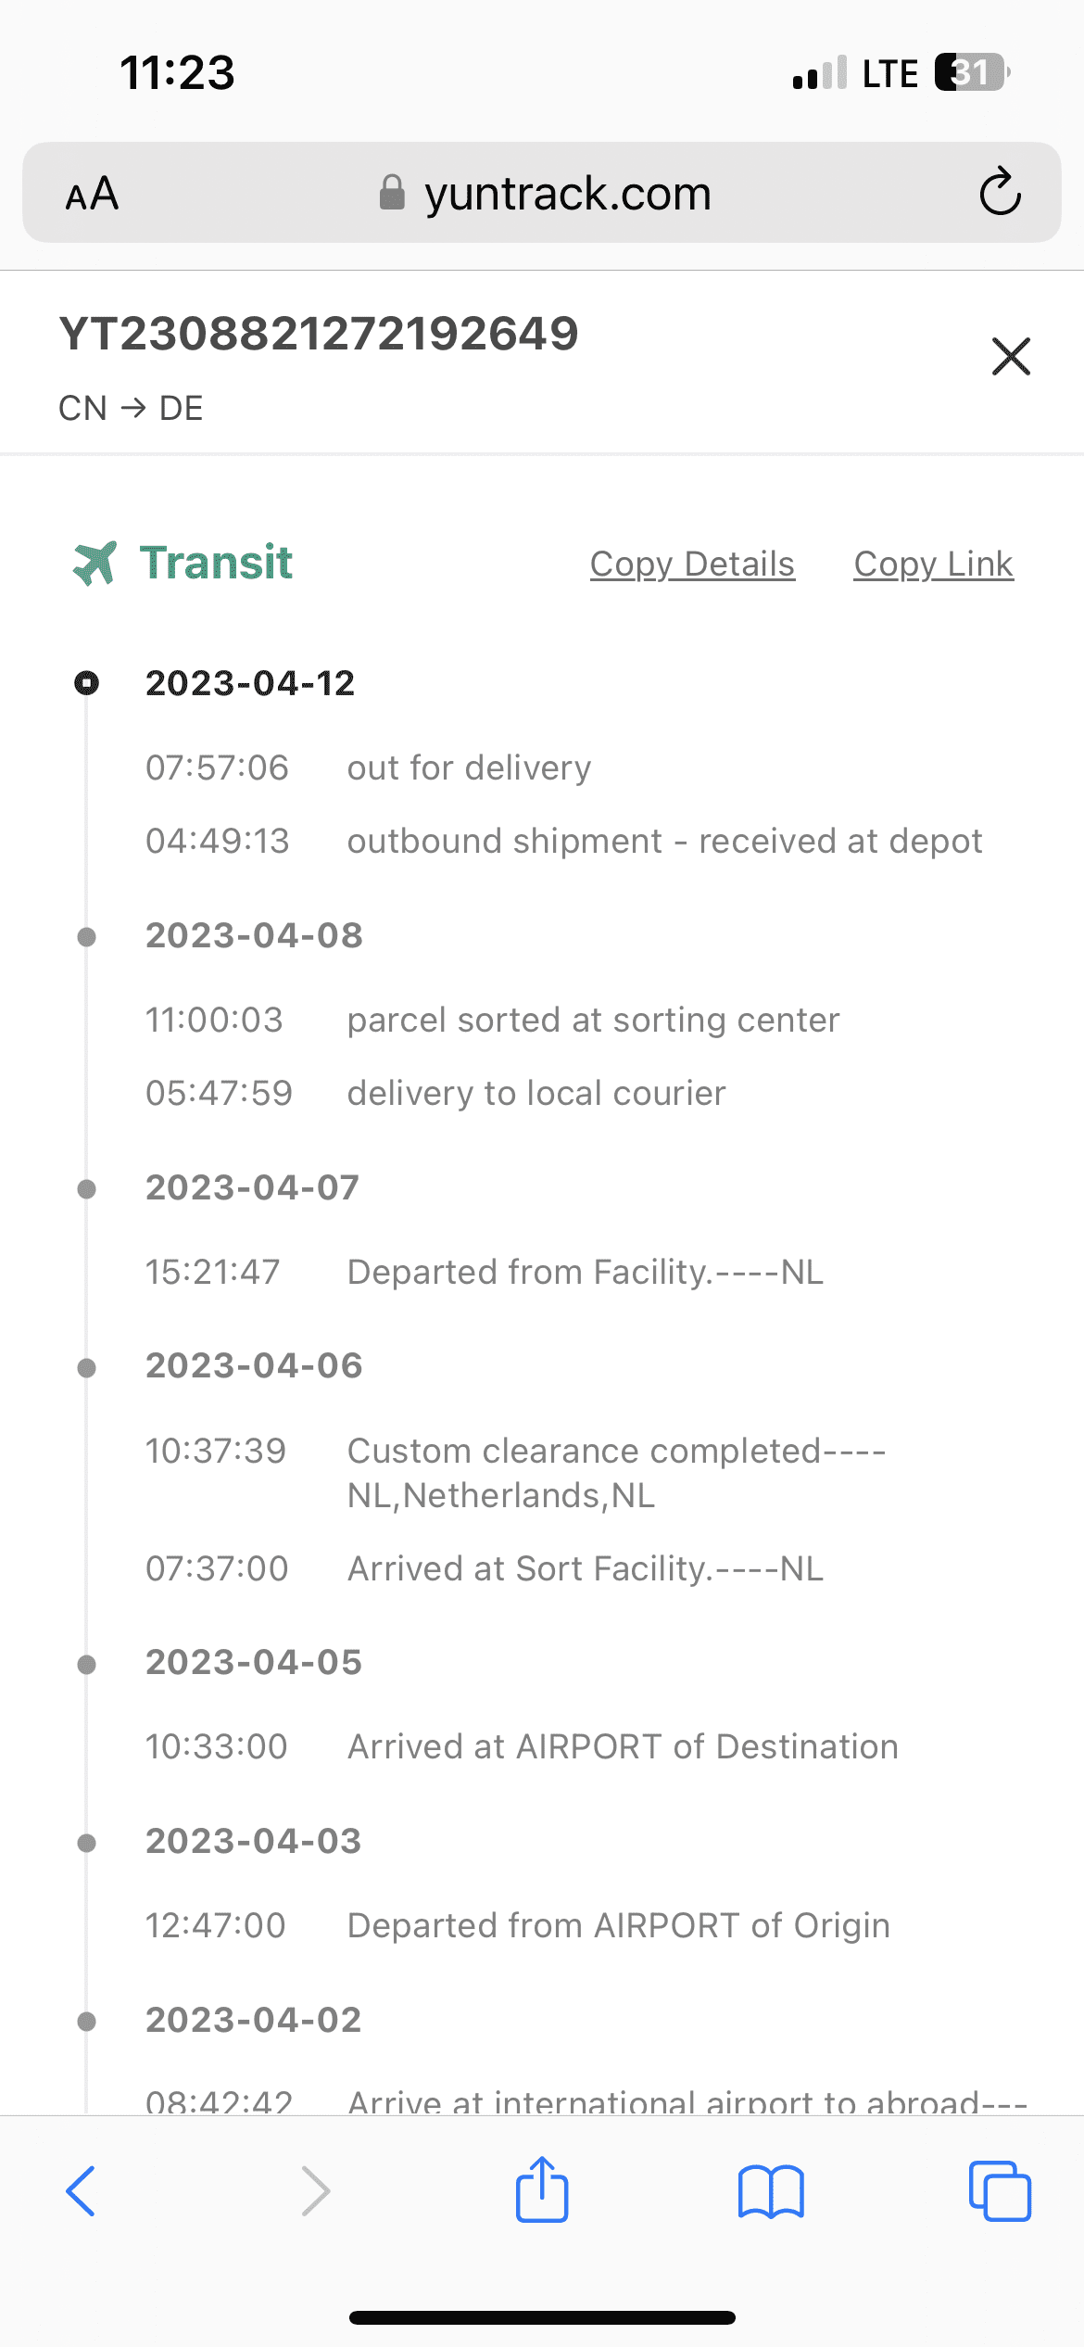Tap the status bar clock

click(x=177, y=72)
